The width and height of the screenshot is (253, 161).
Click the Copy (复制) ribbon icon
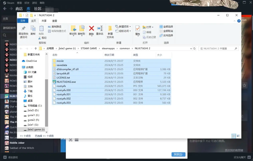[33, 29]
